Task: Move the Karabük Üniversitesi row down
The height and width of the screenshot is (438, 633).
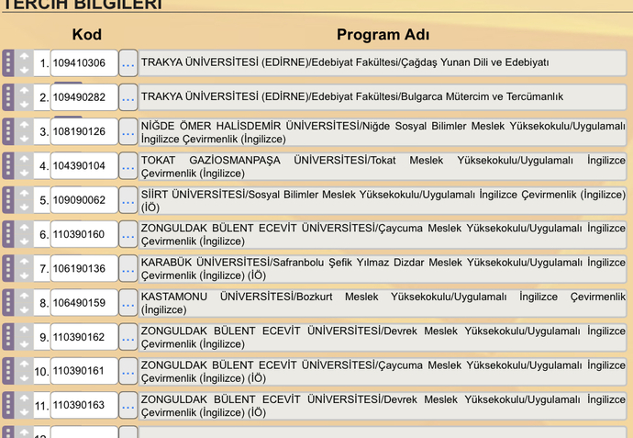Action: (24, 275)
